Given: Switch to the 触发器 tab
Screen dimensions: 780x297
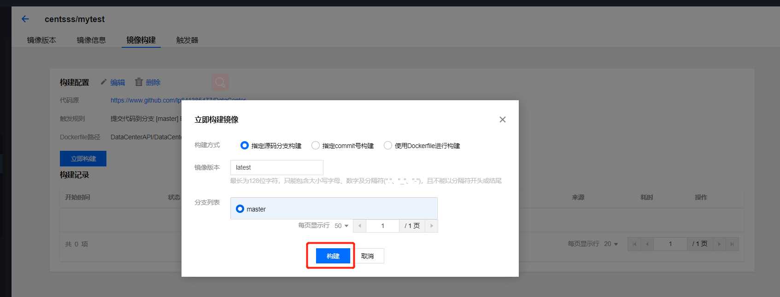Looking at the screenshot, I should pyautogui.click(x=187, y=40).
